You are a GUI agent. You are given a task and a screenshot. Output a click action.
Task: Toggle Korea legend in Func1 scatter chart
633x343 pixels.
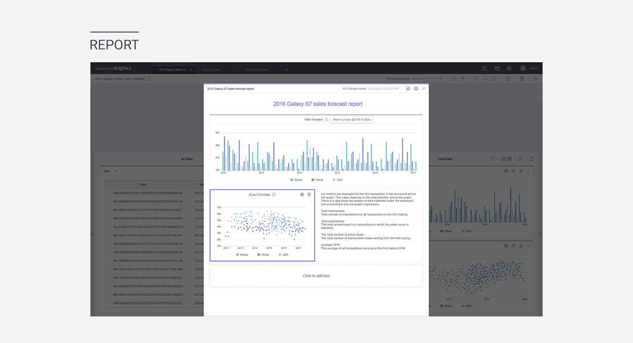tap(242, 255)
